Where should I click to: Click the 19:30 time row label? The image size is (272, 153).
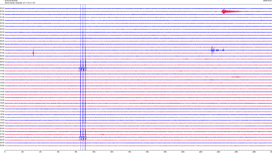2,123
